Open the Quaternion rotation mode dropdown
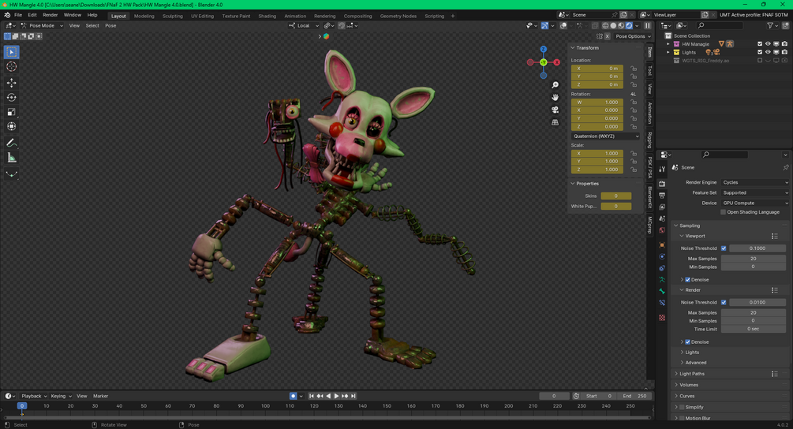This screenshot has height=429, width=793. [606, 136]
